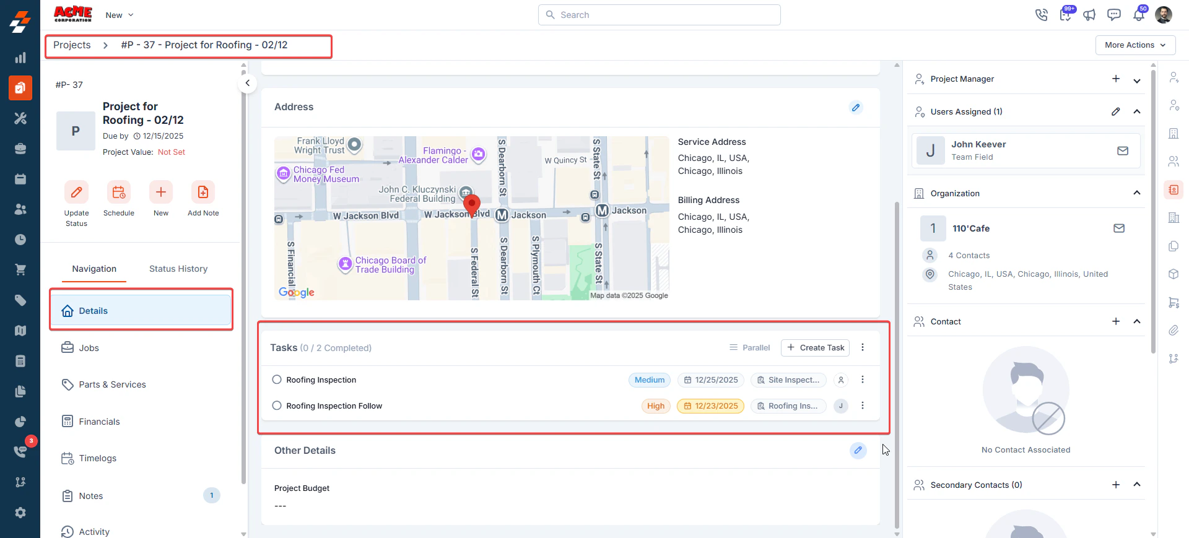Open options menu for Roofing Inspection Follow task

(863, 406)
